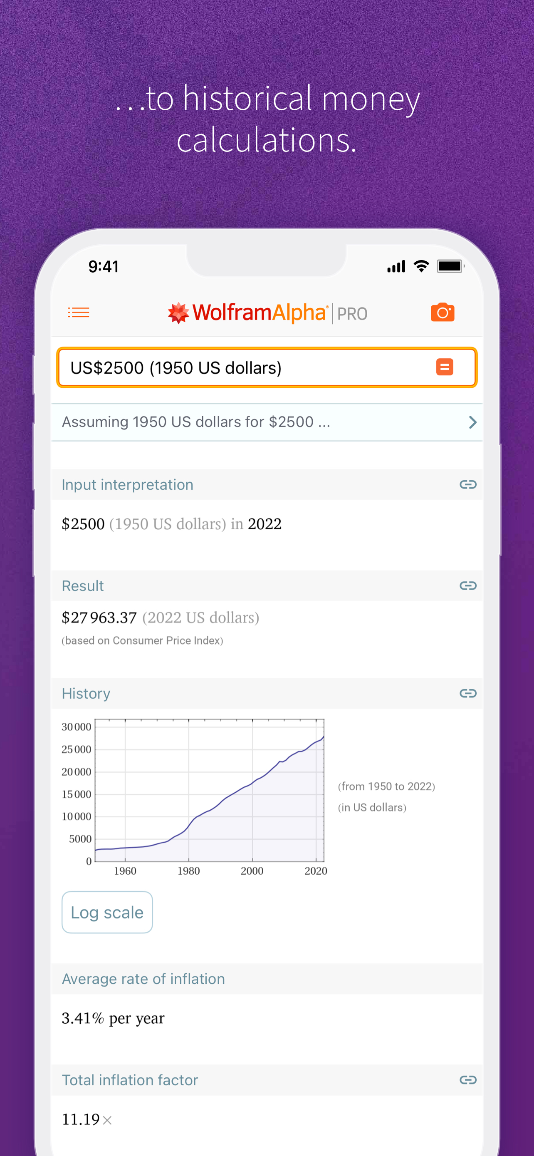Viewport: 534px width, 1156px height.
Task: Tap the 3.41% per year value
Action: pyautogui.click(x=113, y=1018)
